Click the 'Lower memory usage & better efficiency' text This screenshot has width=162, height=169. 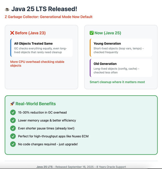47,120
